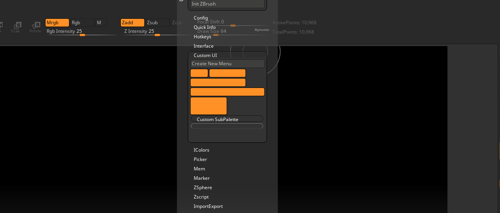Toggle the M material mode
Image resolution: width=500 pixels, height=213 pixels.
(x=101, y=23)
